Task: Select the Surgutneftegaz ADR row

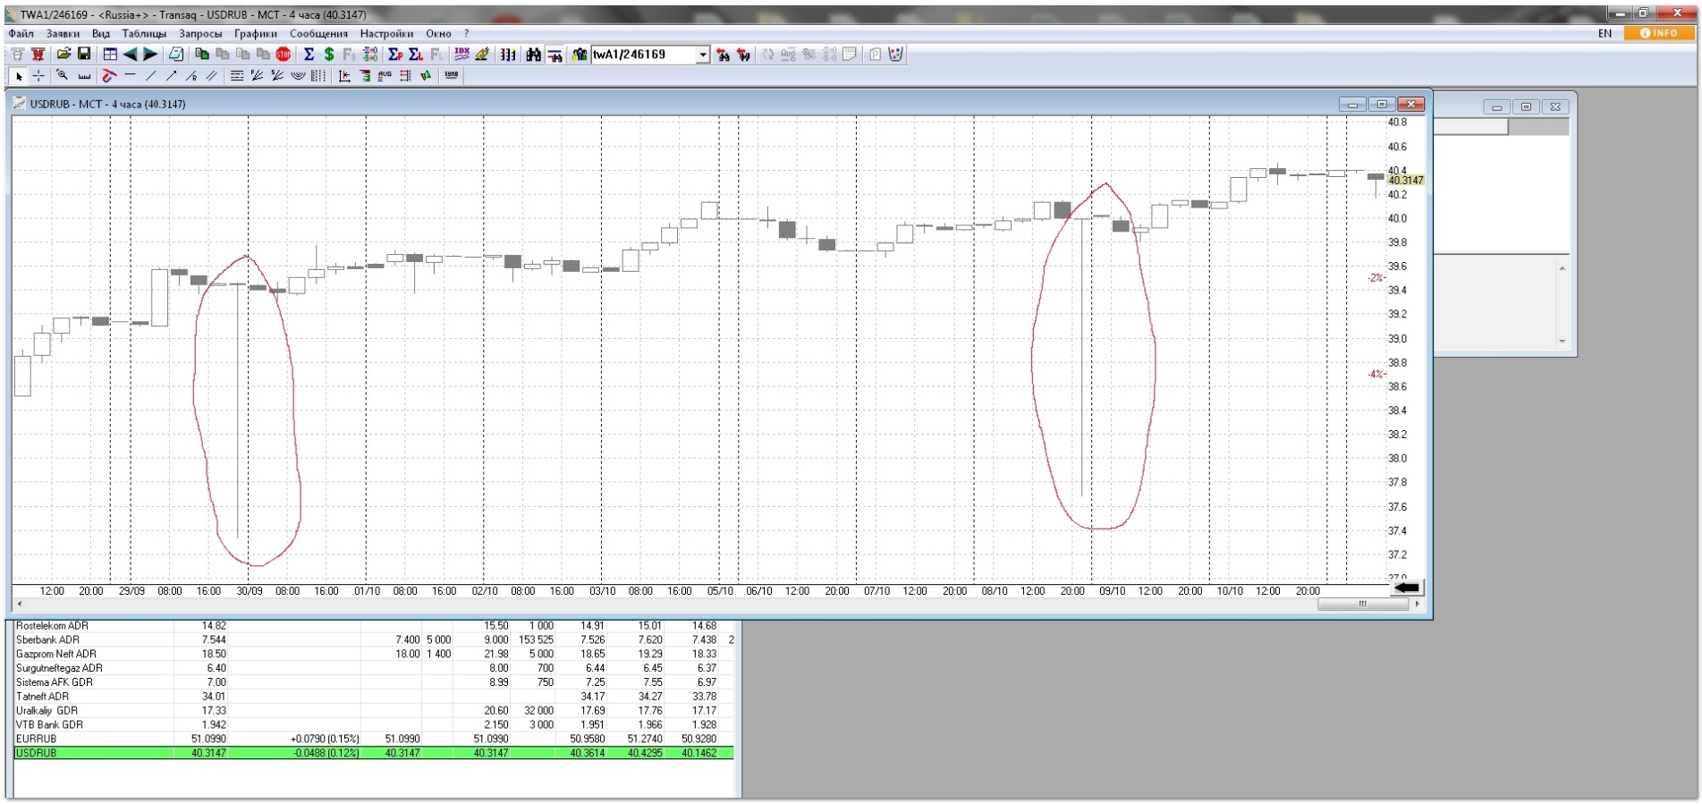Action: 374,668
